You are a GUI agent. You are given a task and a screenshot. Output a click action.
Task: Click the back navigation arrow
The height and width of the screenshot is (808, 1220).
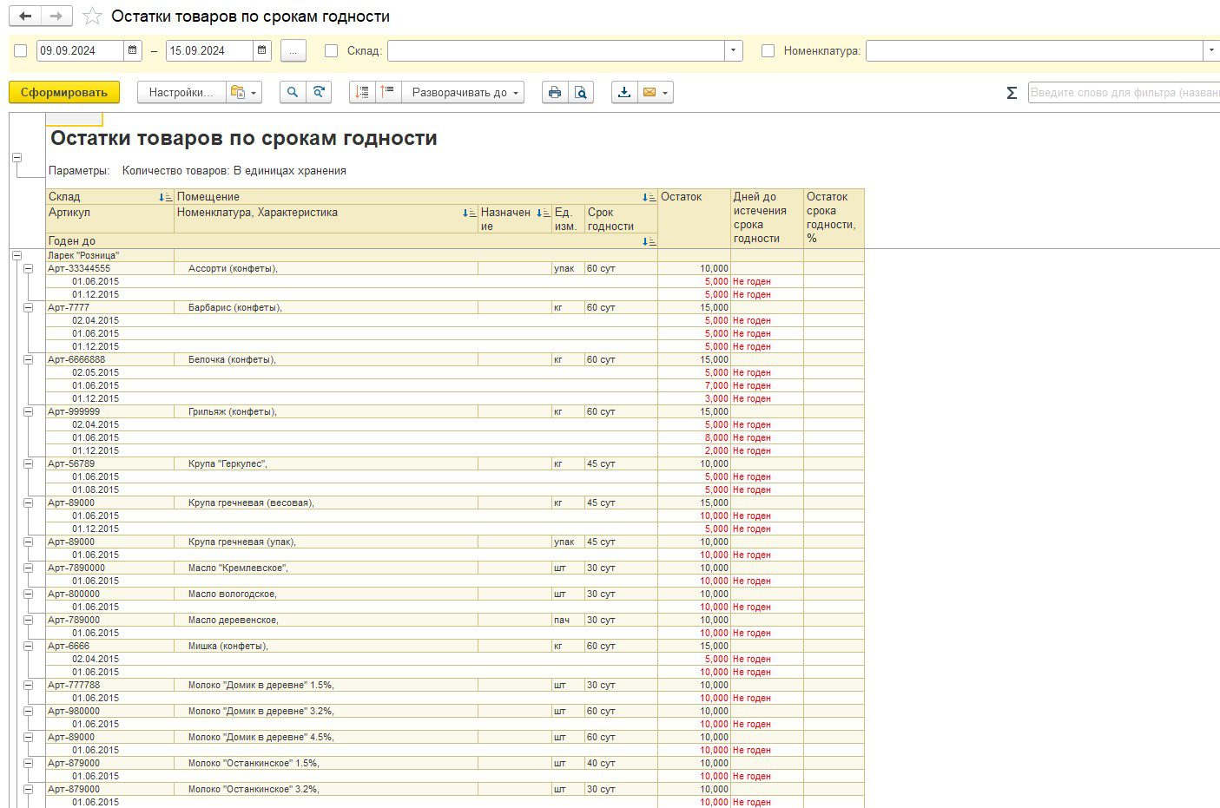(x=25, y=16)
